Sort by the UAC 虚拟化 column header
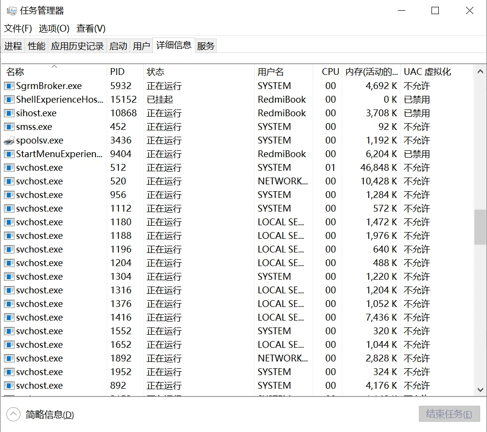 click(x=437, y=72)
